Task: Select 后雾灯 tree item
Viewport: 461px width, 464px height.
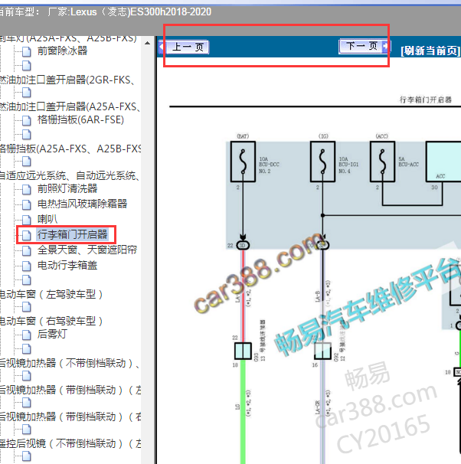Action: pos(52,335)
